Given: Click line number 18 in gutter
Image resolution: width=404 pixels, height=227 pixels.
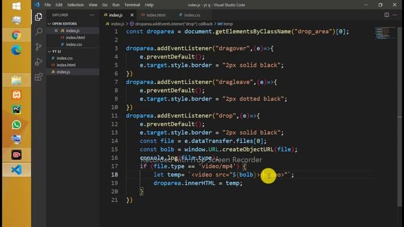Looking at the screenshot, I should (115, 175).
